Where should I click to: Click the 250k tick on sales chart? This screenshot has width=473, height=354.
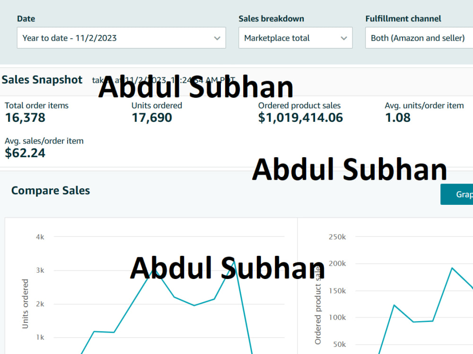337,237
